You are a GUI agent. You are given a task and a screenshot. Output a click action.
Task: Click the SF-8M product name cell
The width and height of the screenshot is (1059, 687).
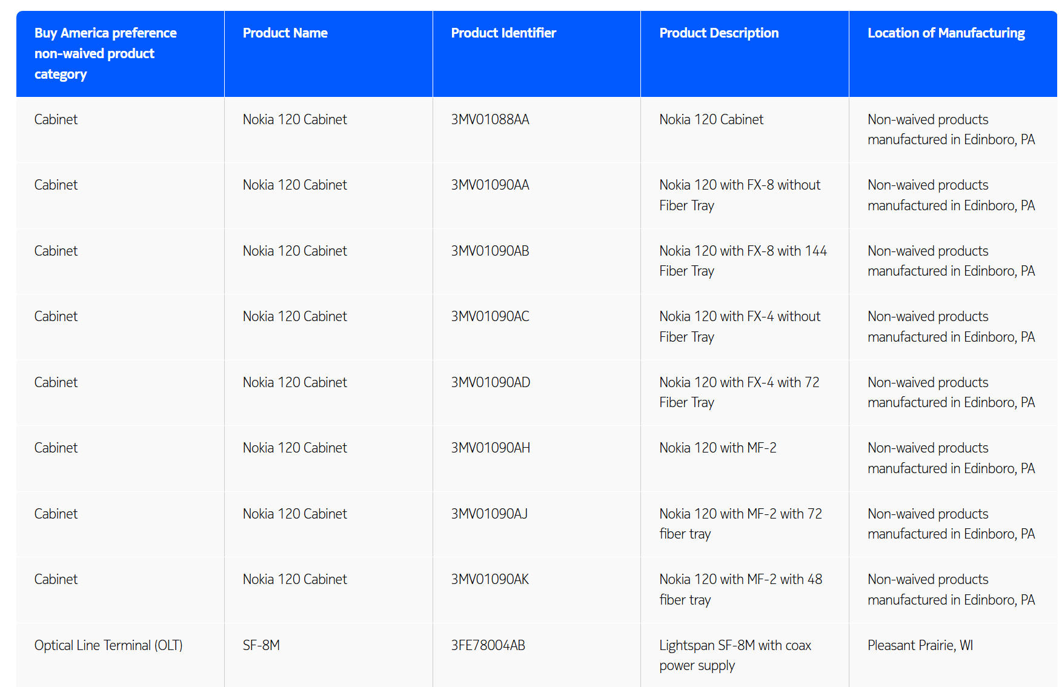coord(261,645)
